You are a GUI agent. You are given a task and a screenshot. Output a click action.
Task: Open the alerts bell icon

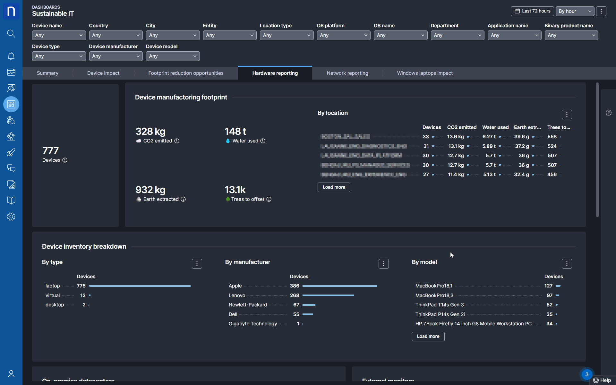point(11,56)
